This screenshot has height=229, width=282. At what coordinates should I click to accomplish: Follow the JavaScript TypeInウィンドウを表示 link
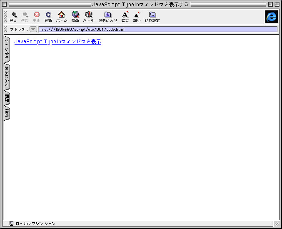point(57,42)
